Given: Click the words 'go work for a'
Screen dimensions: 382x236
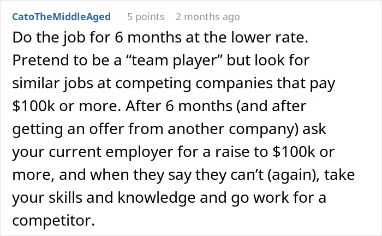Looking at the screenshot, I should tap(278, 197).
